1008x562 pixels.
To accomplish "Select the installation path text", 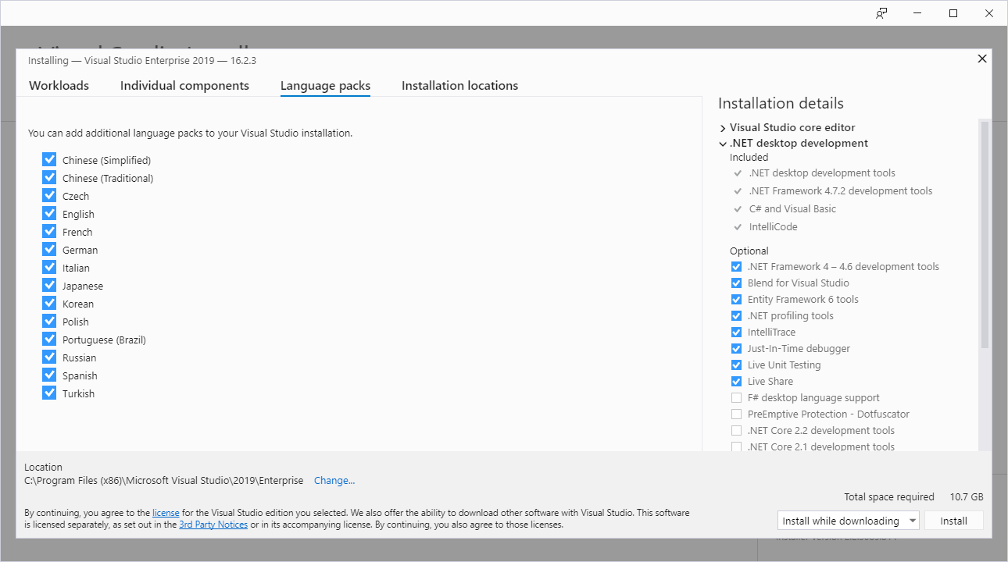I will click(x=164, y=481).
